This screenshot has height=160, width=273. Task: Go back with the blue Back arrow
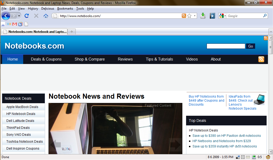pyautogui.click(x=6, y=16)
